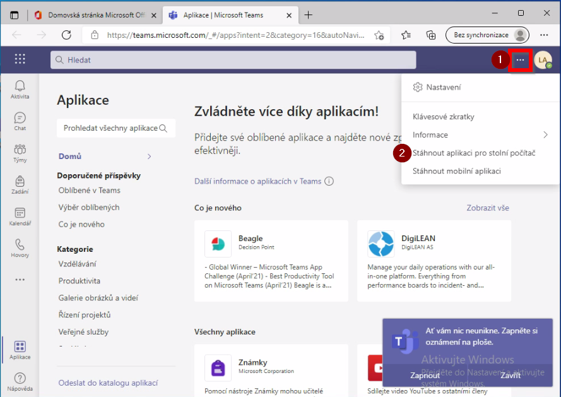The width and height of the screenshot is (561, 397).
Task: Select Co je nového in left list
Action: click(x=81, y=225)
